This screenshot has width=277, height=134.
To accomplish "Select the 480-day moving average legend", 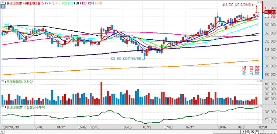I will tap(99, 3).
